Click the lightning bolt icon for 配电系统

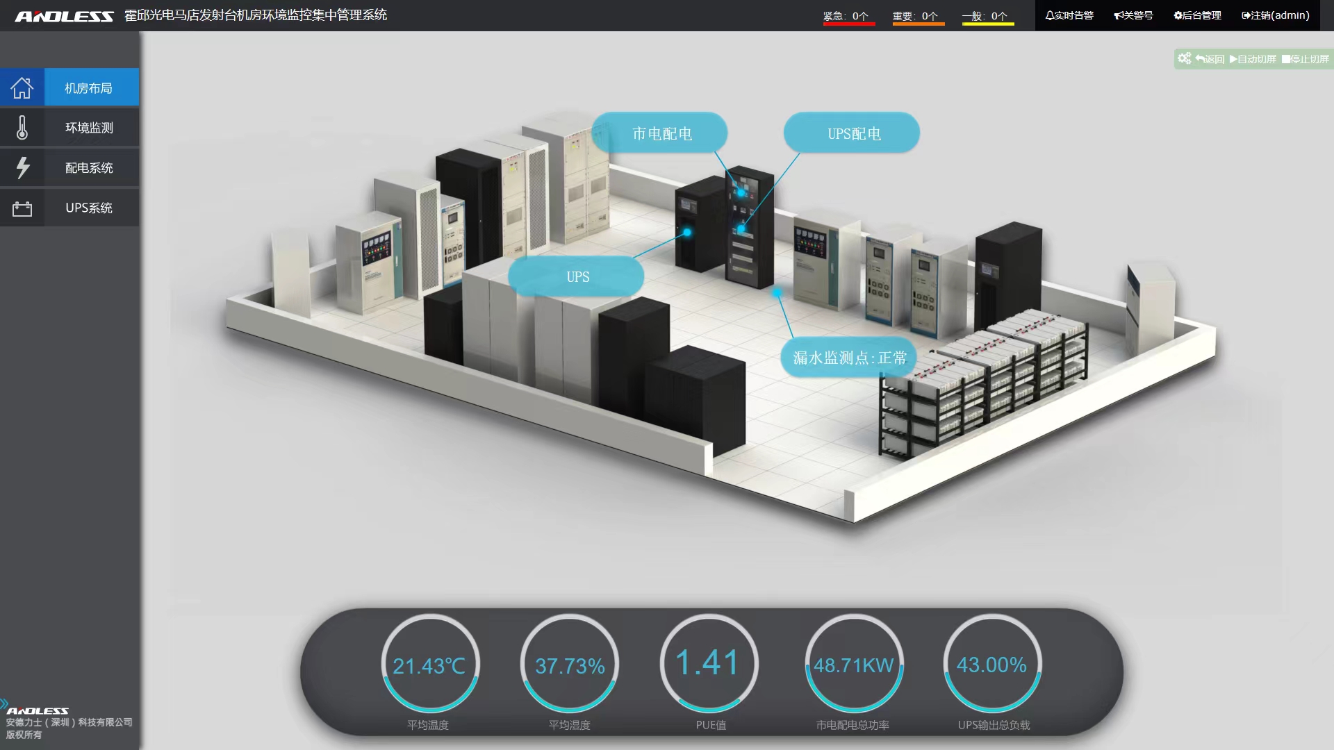[x=22, y=167]
